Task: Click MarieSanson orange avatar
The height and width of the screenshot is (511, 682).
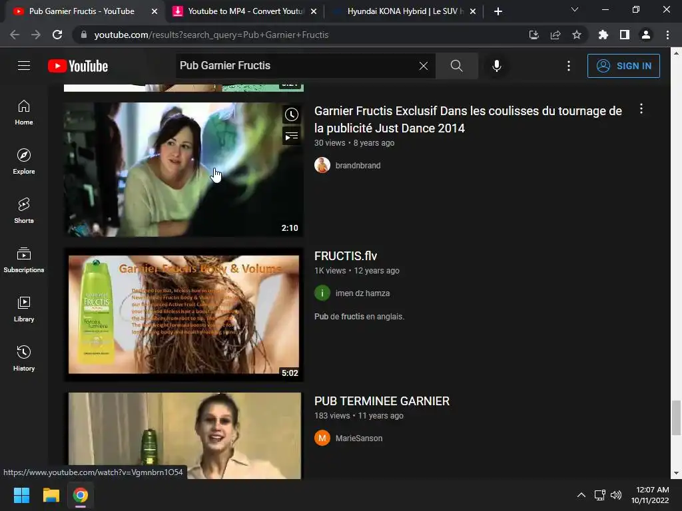Action: tap(322, 438)
